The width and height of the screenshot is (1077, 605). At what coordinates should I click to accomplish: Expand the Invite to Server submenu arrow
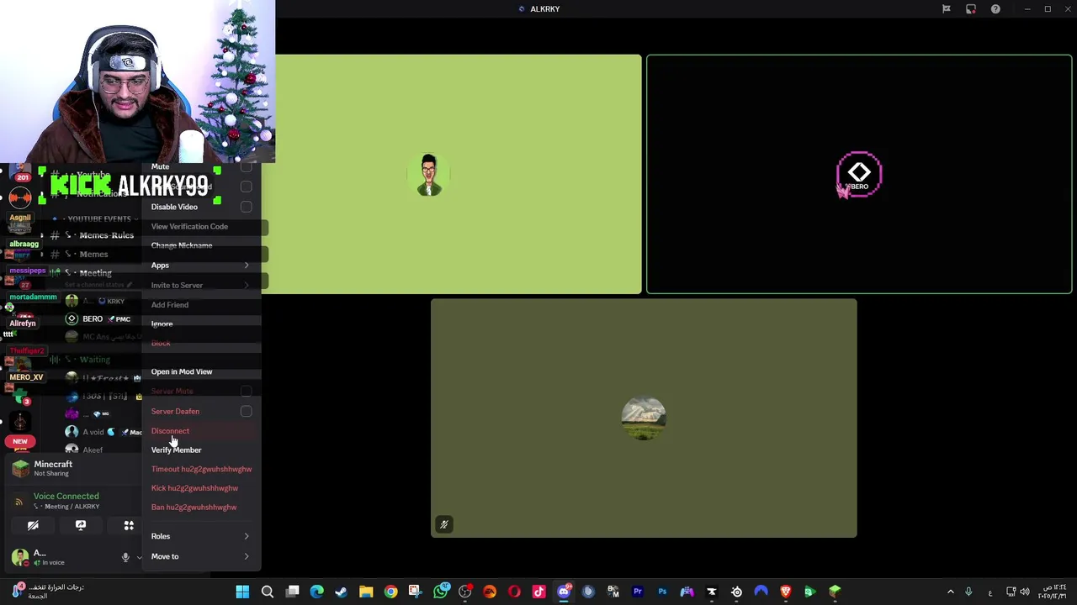247,286
